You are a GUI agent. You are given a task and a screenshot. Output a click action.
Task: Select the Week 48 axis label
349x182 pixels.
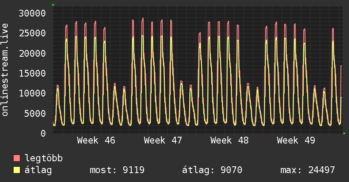tap(230, 141)
